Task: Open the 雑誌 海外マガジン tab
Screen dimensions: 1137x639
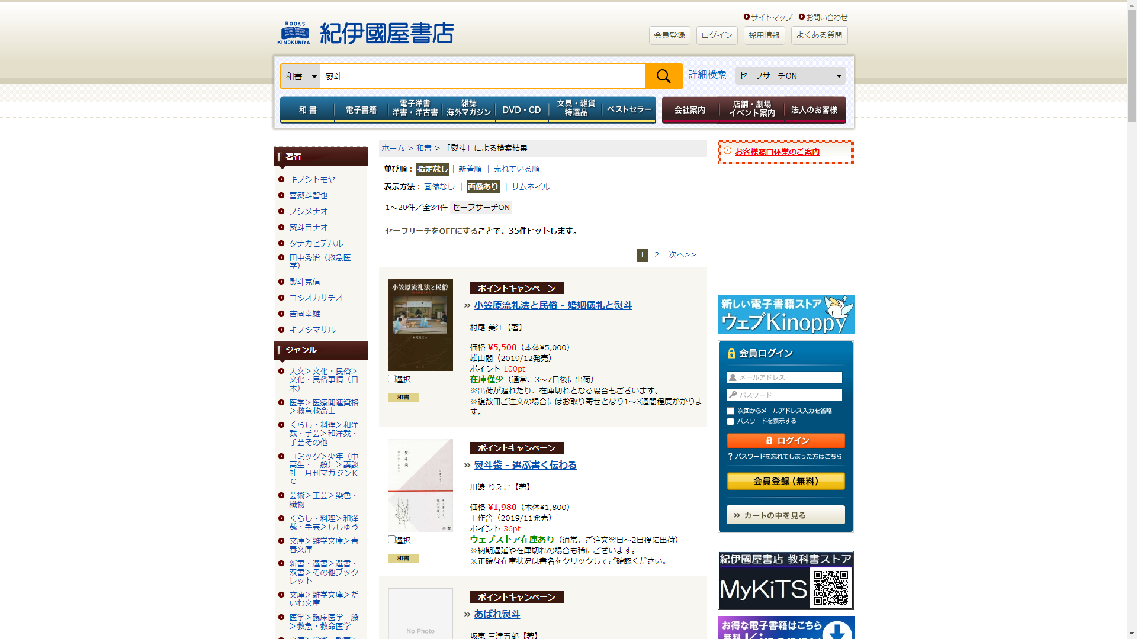Action: [x=468, y=110]
